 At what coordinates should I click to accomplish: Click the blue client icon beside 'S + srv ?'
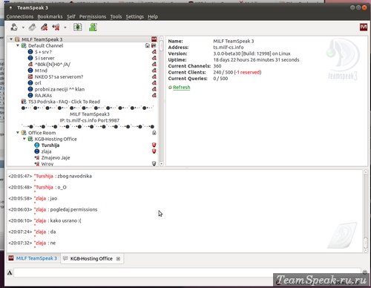(30, 52)
